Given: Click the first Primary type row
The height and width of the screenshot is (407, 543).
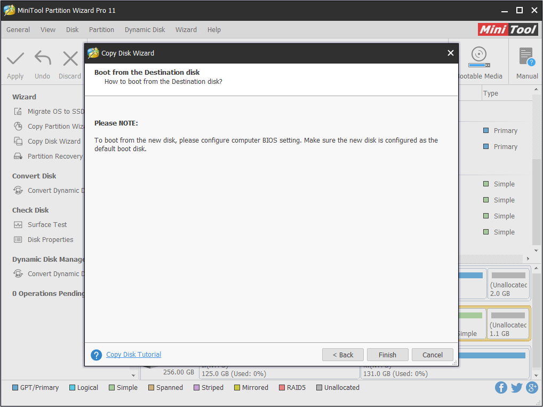Looking at the screenshot, I should tap(500, 131).
